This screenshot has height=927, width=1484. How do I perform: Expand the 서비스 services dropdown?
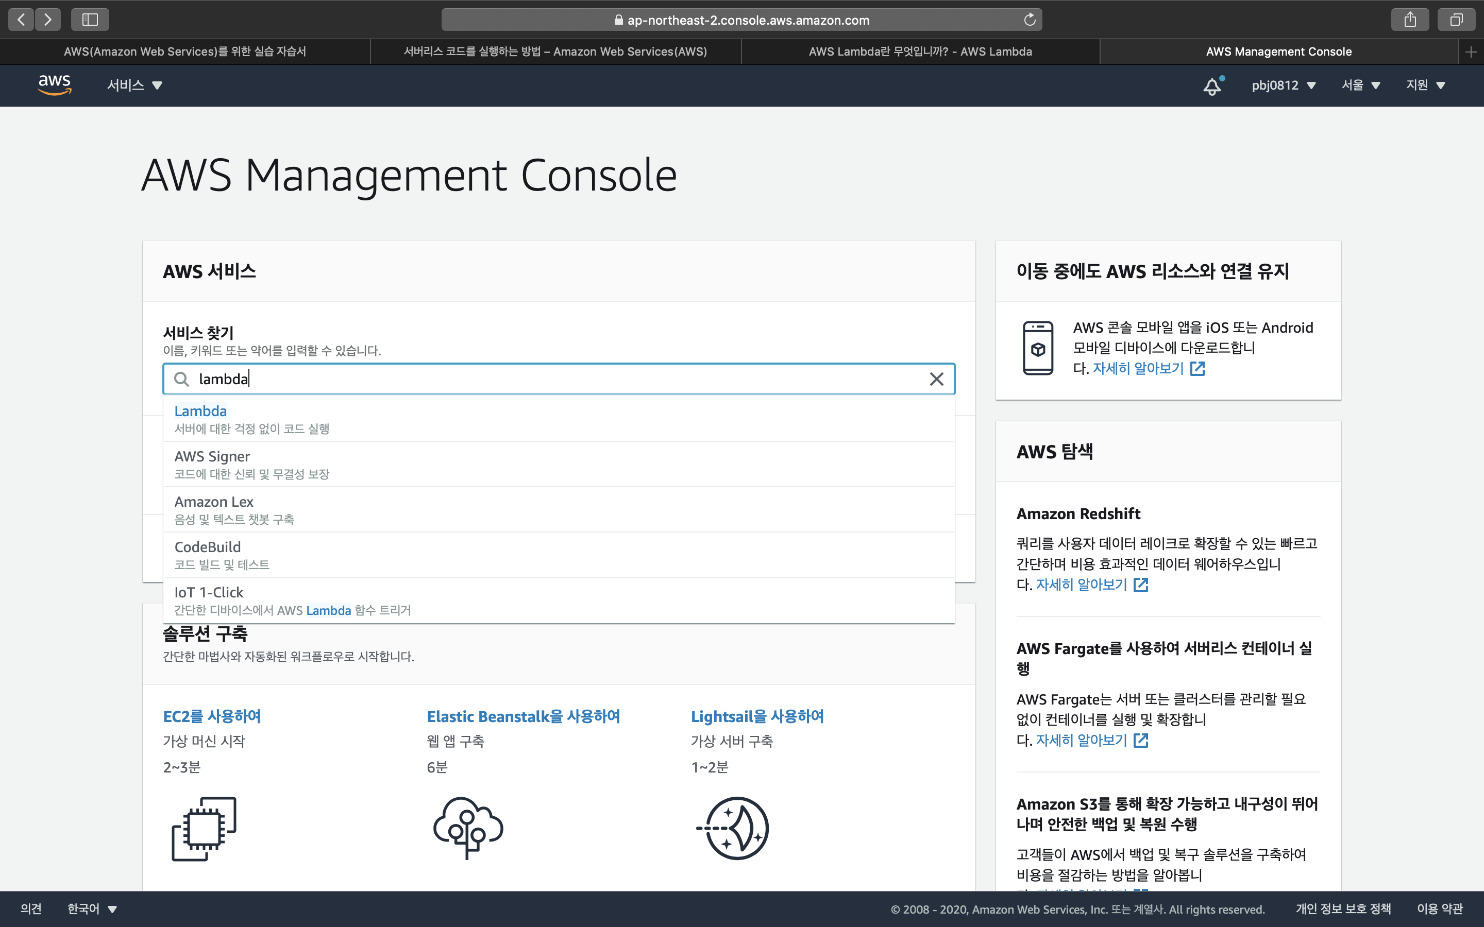pyautogui.click(x=134, y=85)
